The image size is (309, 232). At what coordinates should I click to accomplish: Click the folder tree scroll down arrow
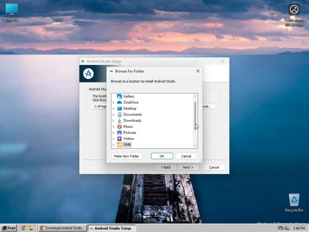point(195,146)
